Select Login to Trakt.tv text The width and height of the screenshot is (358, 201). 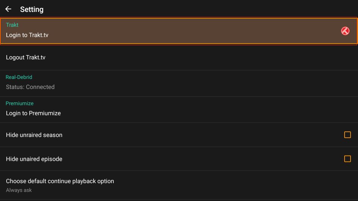click(27, 35)
